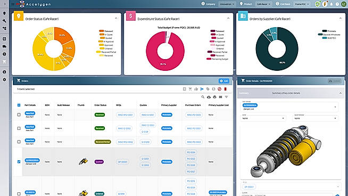Open the Cafe Racer product dropdown
The width and height of the screenshot is (348, 196).
tap(264, 4)
